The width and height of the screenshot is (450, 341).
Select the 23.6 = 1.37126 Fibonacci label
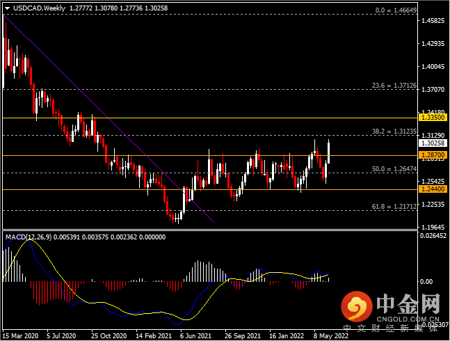(393, 86)
